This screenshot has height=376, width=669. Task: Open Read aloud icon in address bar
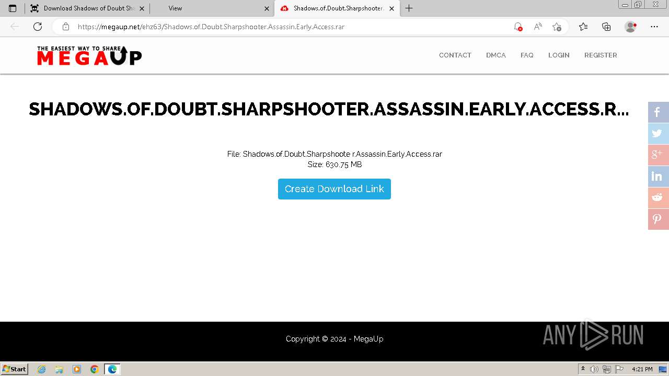pos(537,27)
